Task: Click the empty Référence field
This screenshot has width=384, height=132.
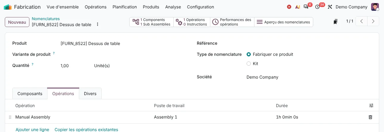Action: click(x=309, y=43)
